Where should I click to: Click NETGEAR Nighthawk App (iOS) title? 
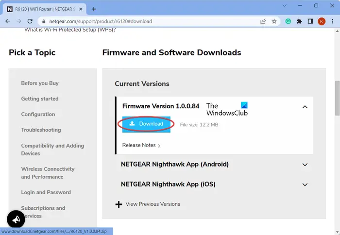click(x=168, y=185)
